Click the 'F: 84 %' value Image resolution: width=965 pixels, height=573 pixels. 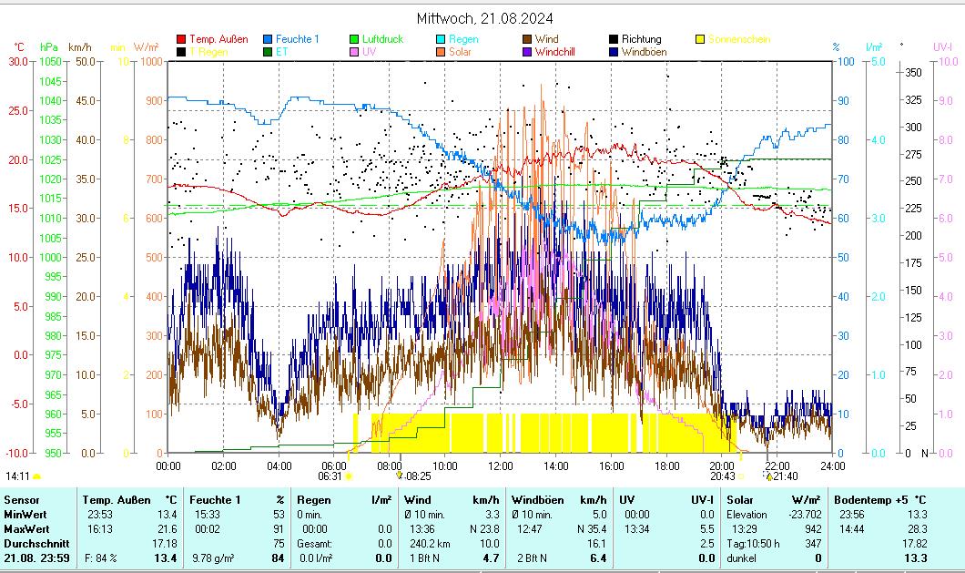point(101,558)
